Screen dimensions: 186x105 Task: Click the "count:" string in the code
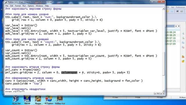tap(50, 42)
